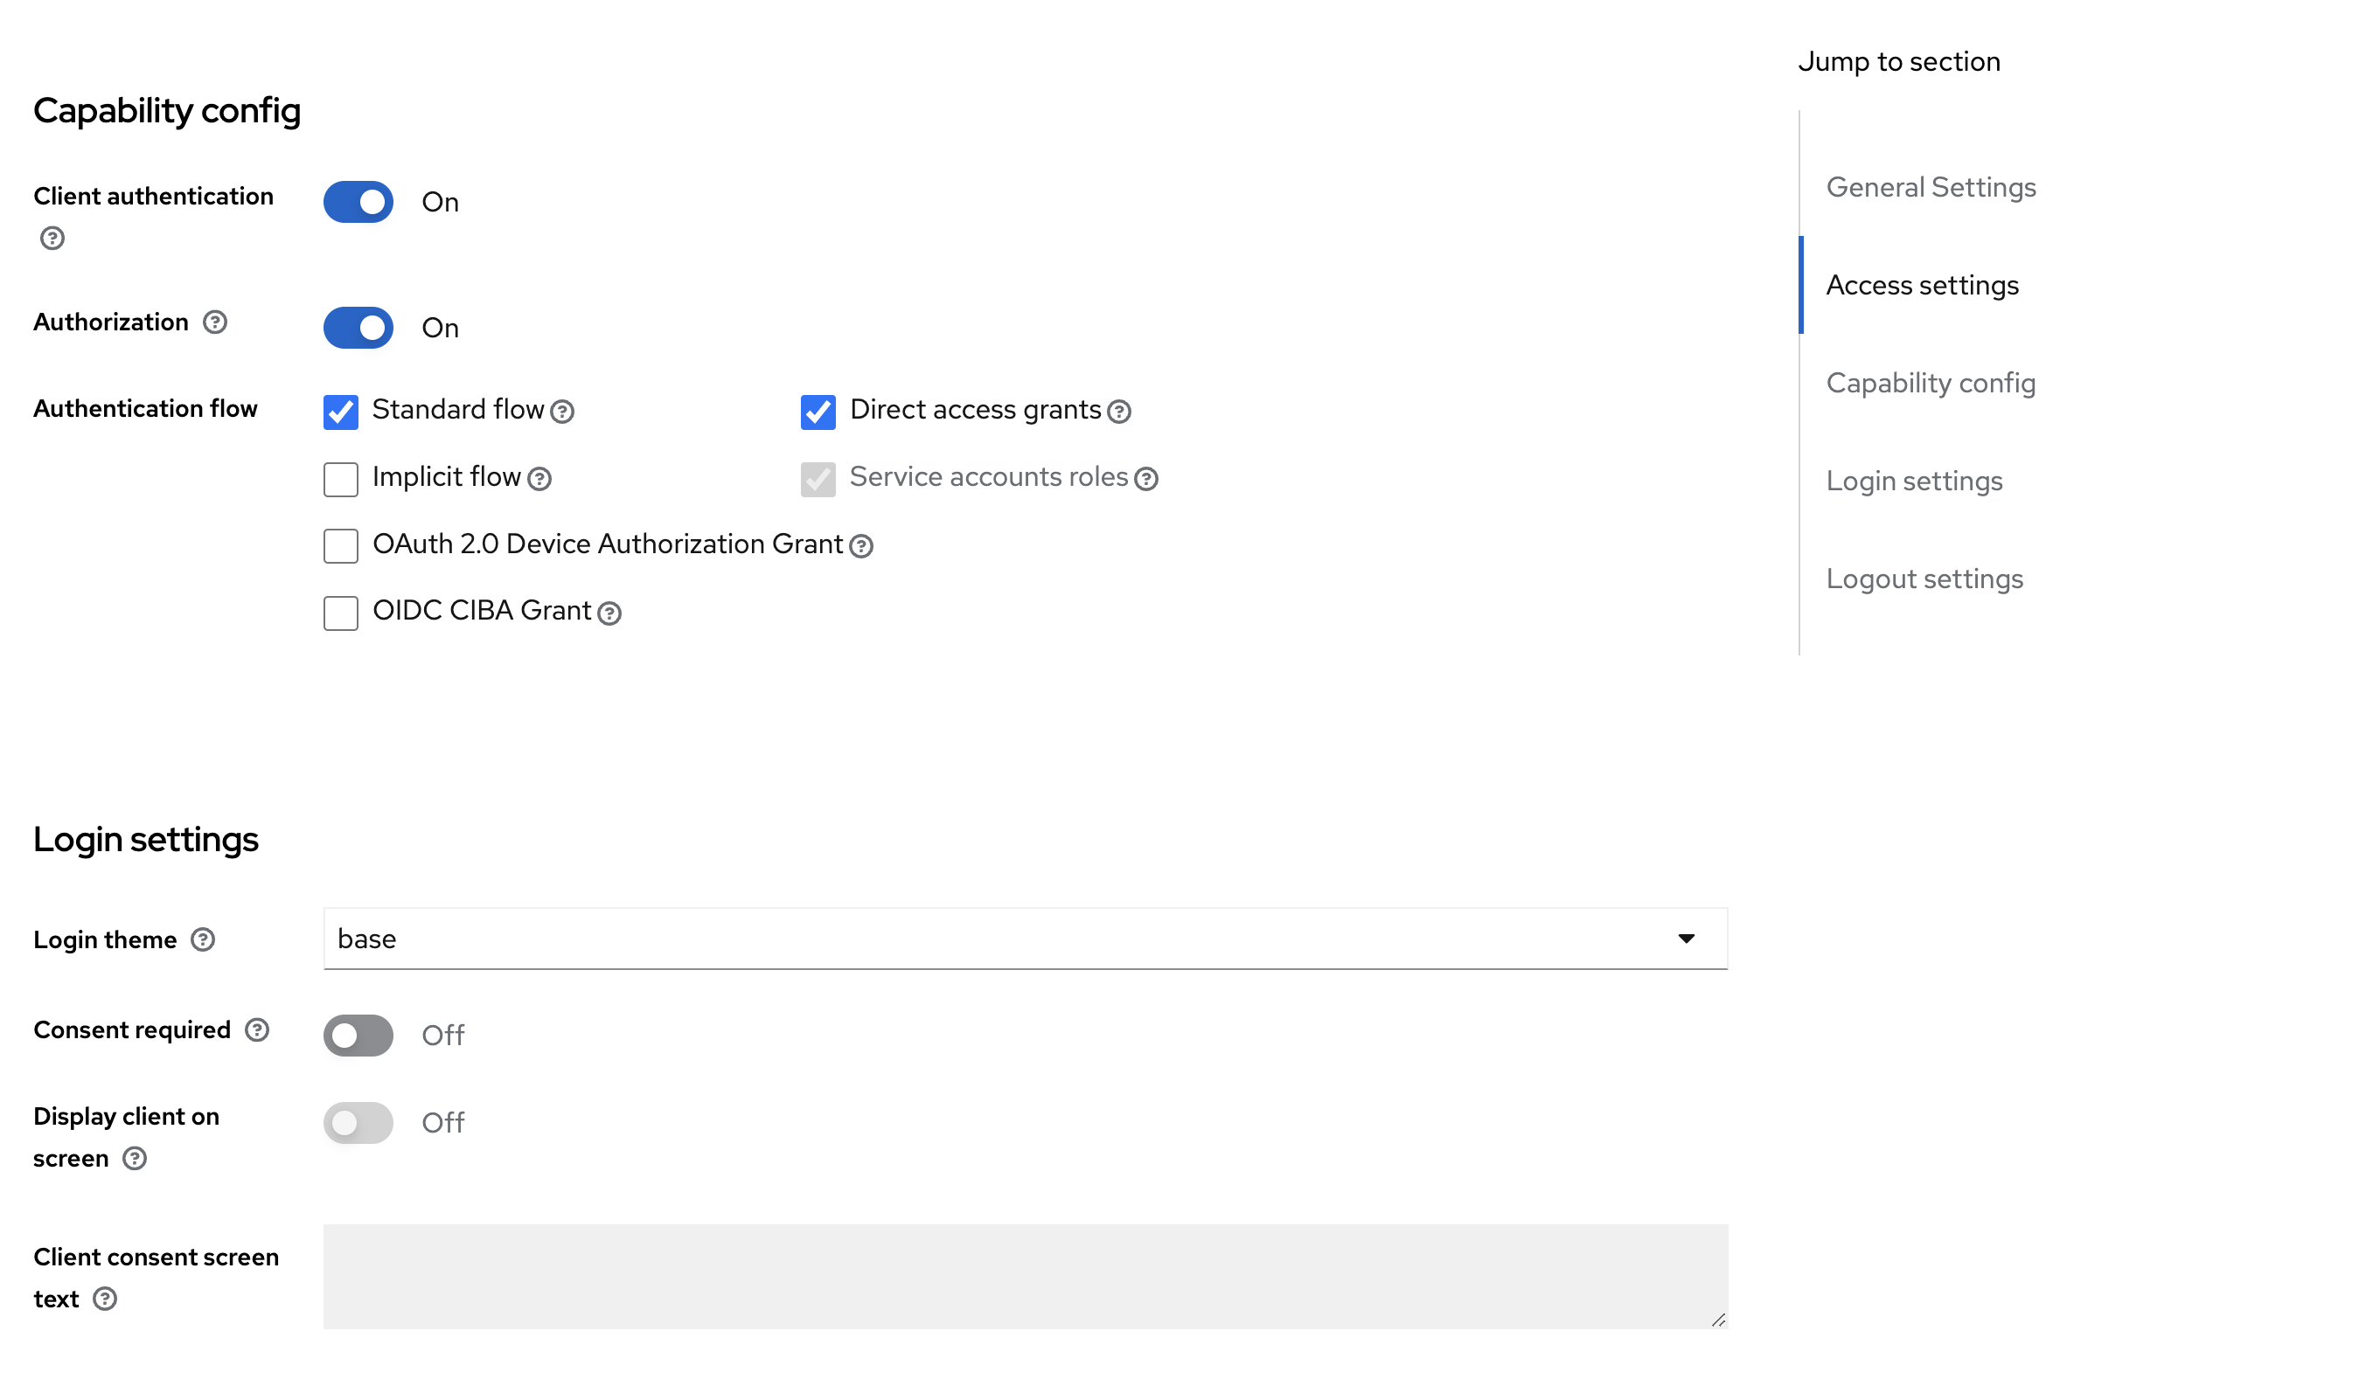Jump to Logout settings section
The image size is (2359, 1379).
tap(1924, 579)
